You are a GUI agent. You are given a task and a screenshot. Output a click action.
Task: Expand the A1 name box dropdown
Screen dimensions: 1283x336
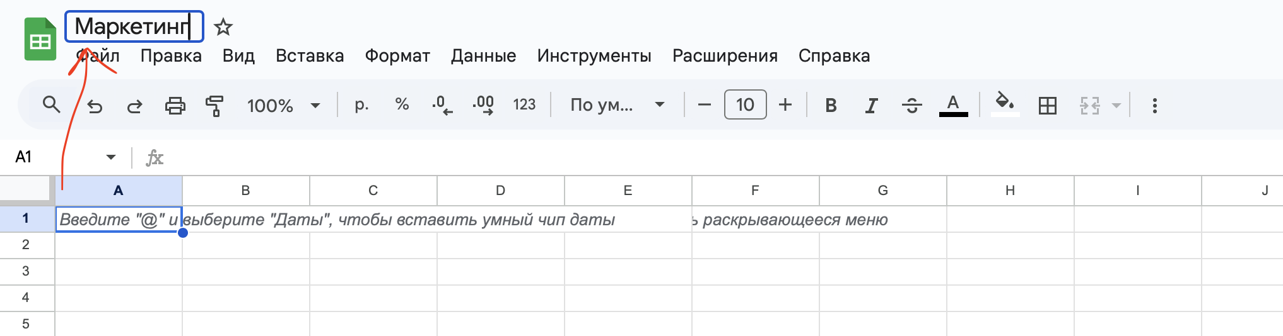tap(111, 157)
